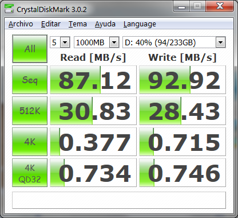Expand the 1000MB test size dropdown
The height and width of the screenshot is (218, 238).
[x=114, y=42]
